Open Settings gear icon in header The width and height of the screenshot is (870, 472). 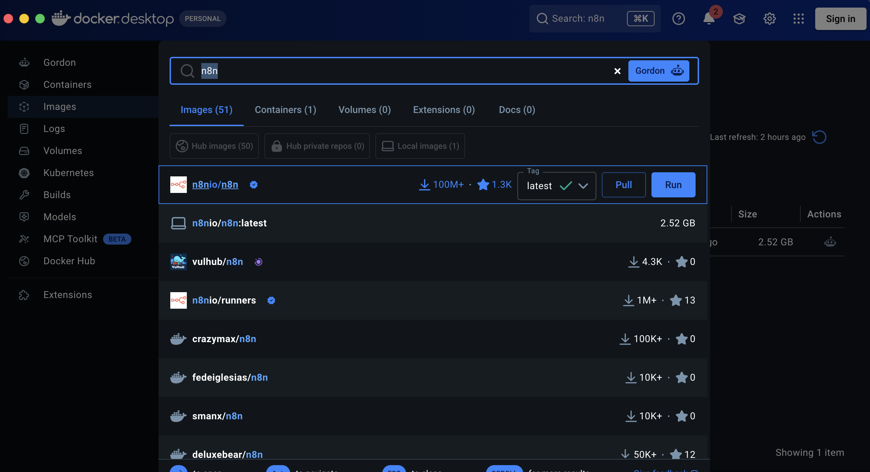[769, 19]
